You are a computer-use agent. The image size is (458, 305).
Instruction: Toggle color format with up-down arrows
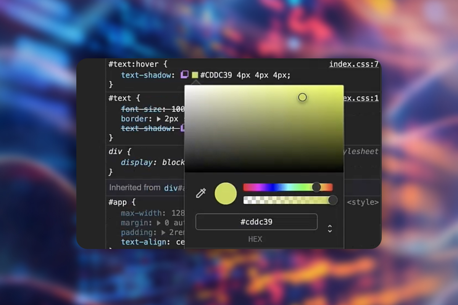[330, 229]
